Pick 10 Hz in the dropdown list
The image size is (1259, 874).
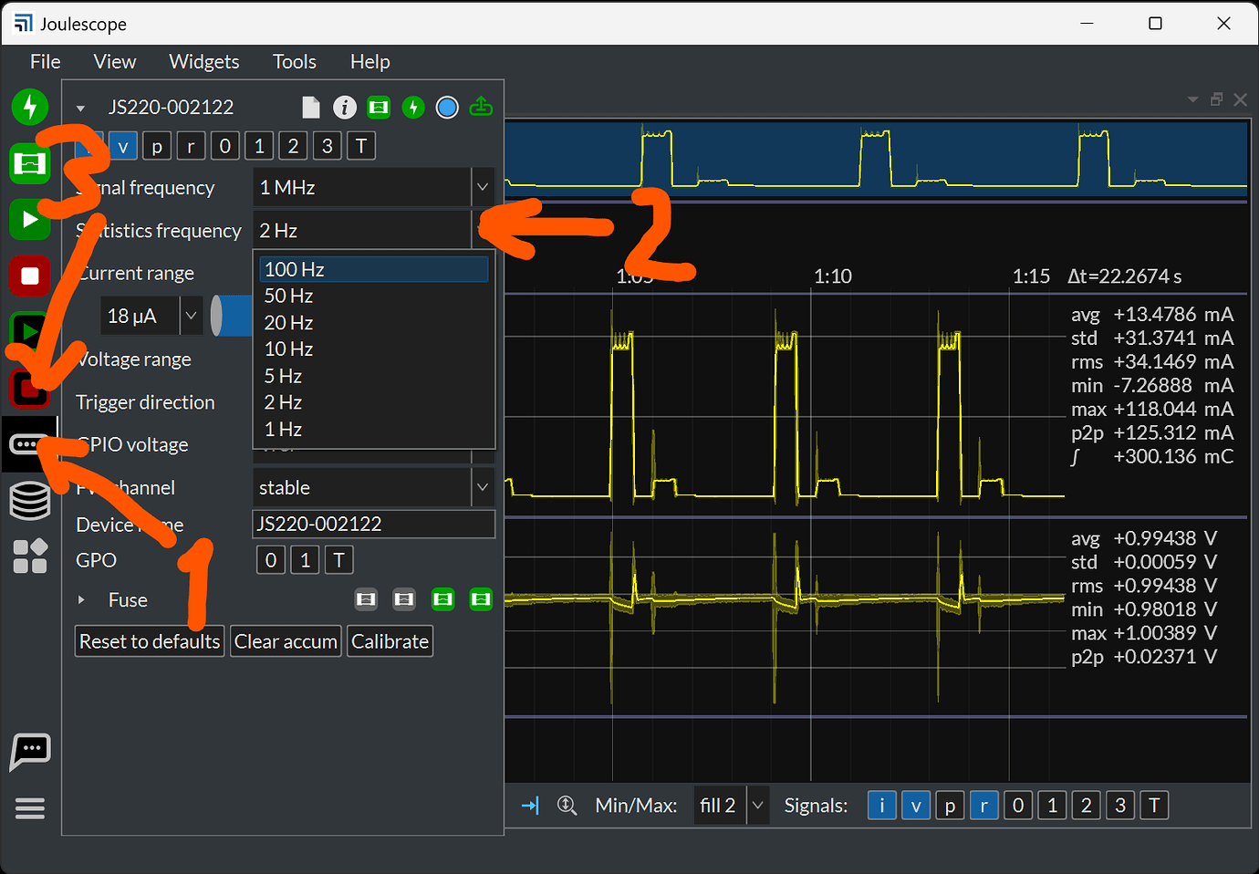(374, 349)
